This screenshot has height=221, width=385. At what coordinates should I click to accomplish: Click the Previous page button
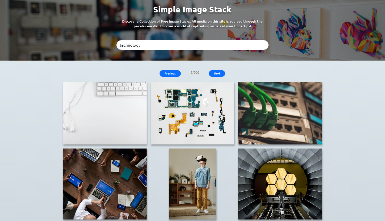(x=170, y=73)
